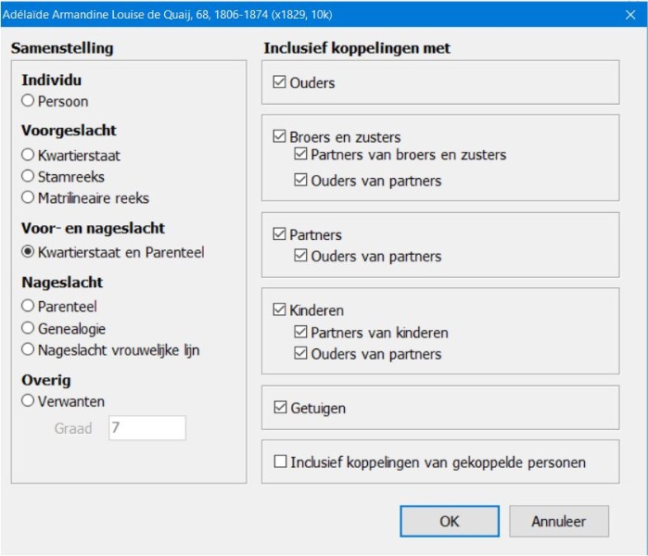Viewport: 648px width, 556px height.
Task: Select the Genealogie radio option
Action: [28, 328]
